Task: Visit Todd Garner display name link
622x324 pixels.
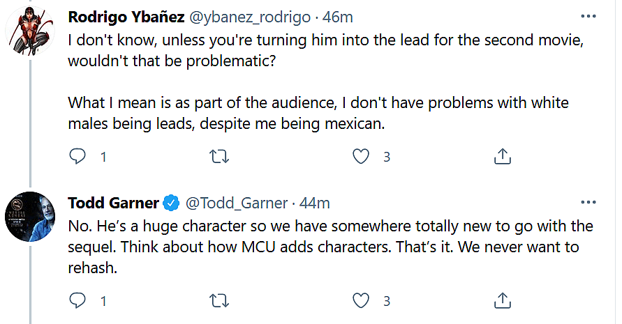Action: (x=114, y=203)
